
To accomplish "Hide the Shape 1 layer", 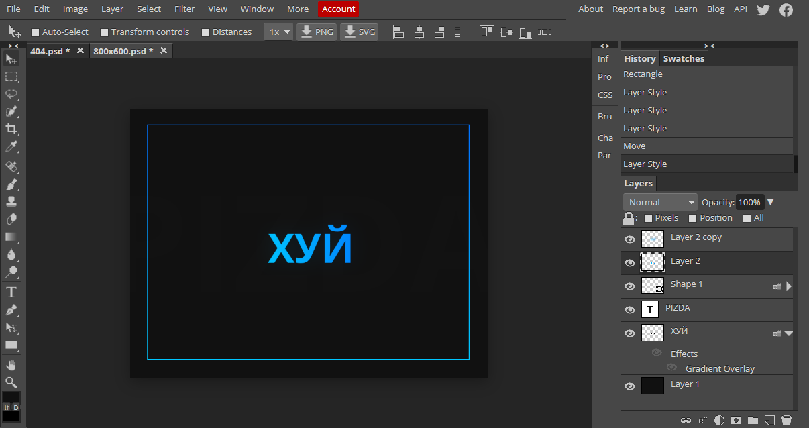I will click(x=629, y=286).
